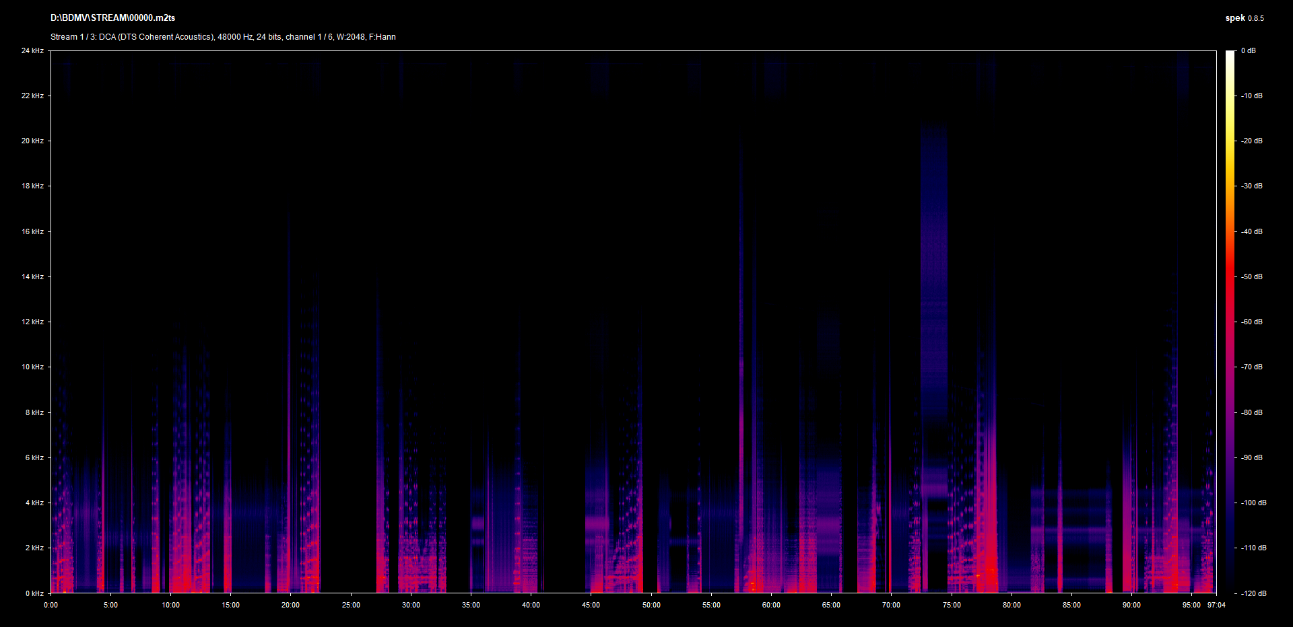Click the 75:00 time axis marker

952,605
